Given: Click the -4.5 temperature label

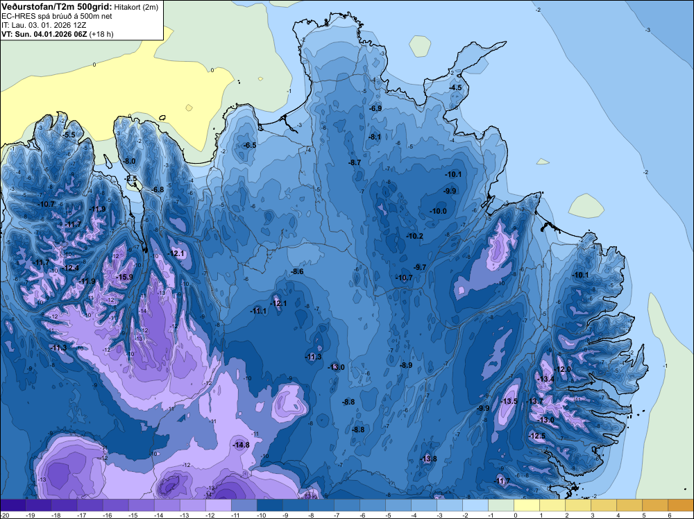Looking at the screenshot, I should coord(455,87).
